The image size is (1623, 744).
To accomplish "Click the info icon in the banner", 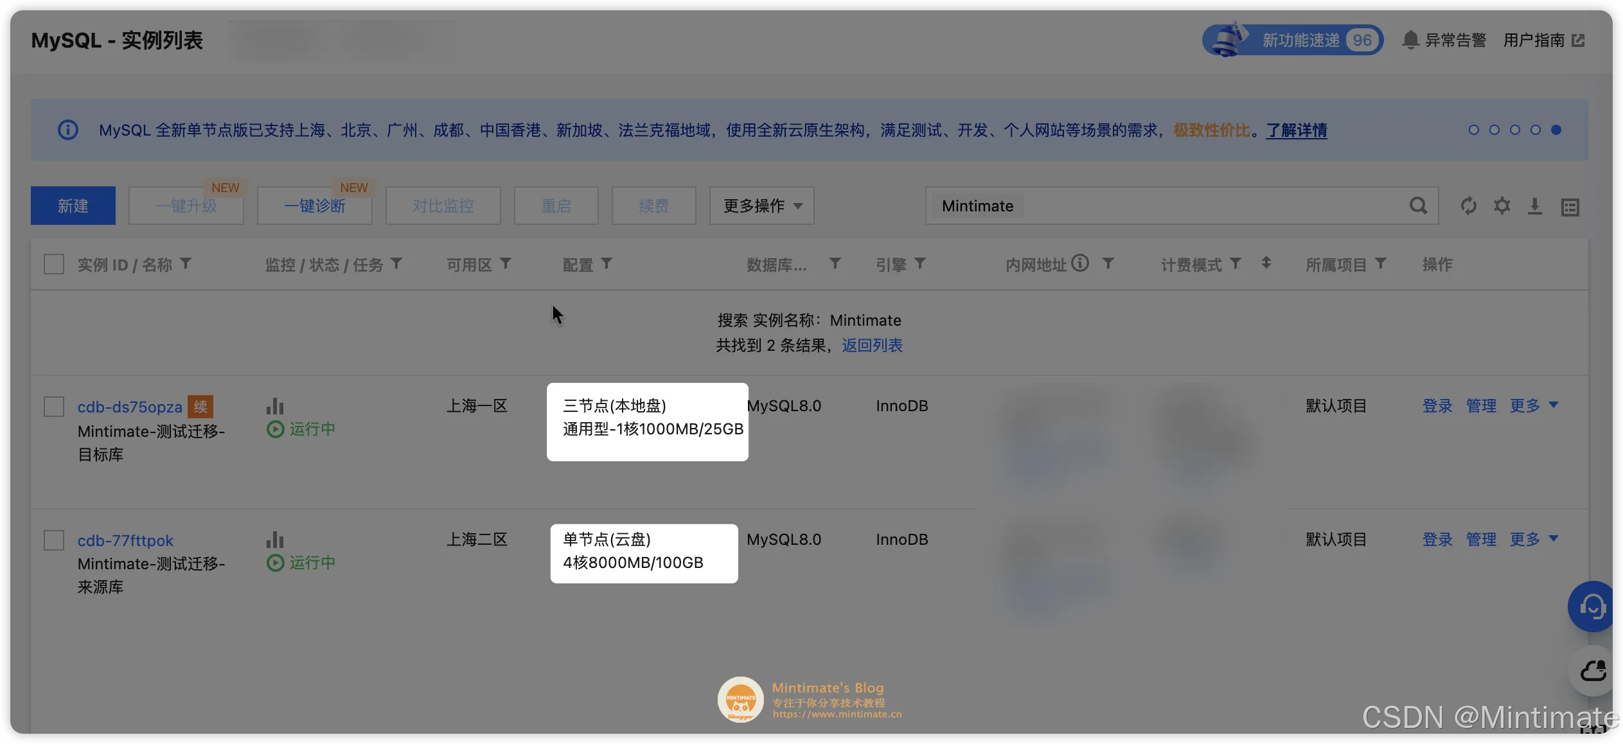I will [x=68, y=130].
